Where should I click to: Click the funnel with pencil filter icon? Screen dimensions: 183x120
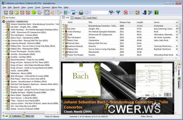(111, 12)
